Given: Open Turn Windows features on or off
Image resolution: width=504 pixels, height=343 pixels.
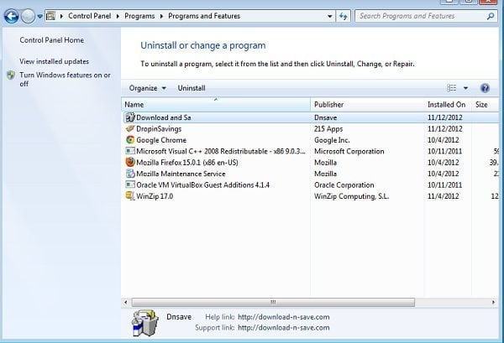Looking at the screenshot, I should point(65,80).
